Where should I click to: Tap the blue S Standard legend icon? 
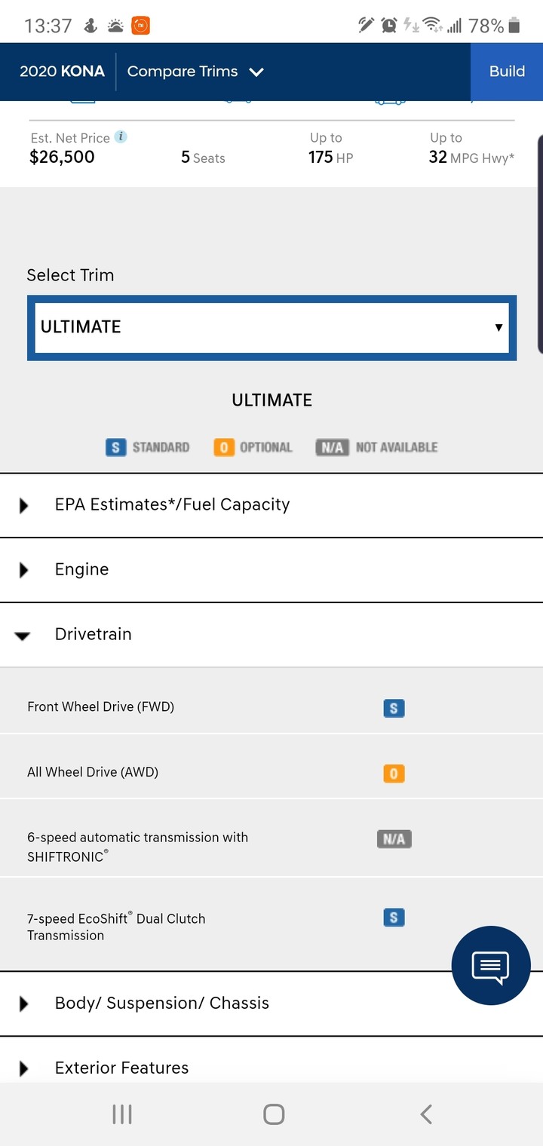coord(115,447)
